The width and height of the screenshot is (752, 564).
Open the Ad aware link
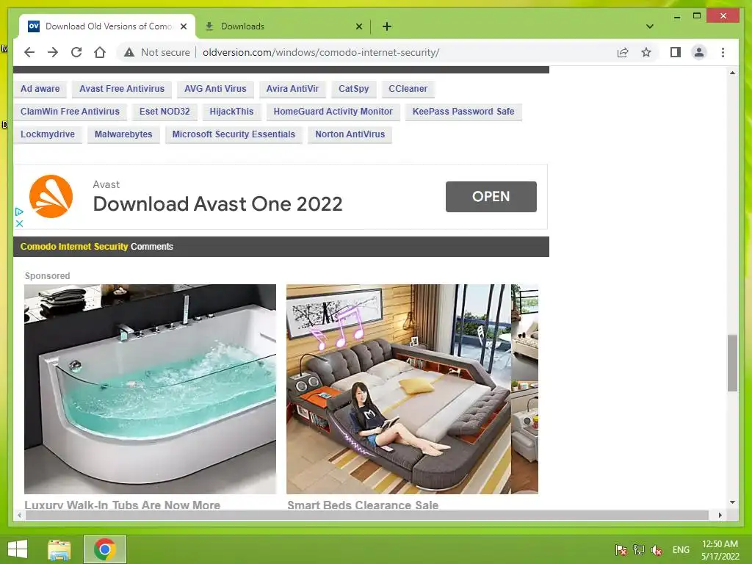tap(40, 89)
